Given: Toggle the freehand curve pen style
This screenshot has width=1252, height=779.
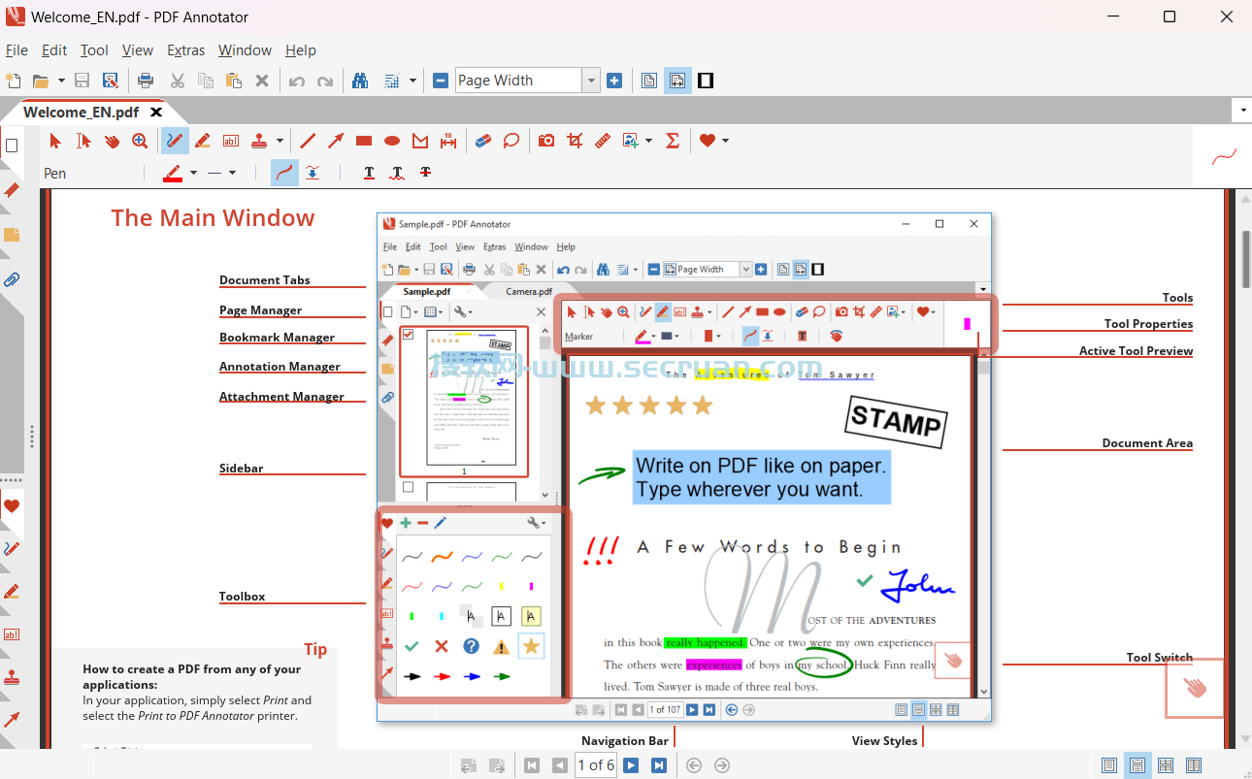Looking at the screenshot, I should coord(284,173).
